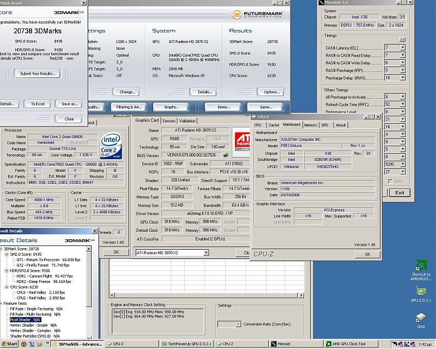Viewport: 436px width, 349px height.
Task: Select the Pixel Shader N/A row
Action: click(25, 320)
